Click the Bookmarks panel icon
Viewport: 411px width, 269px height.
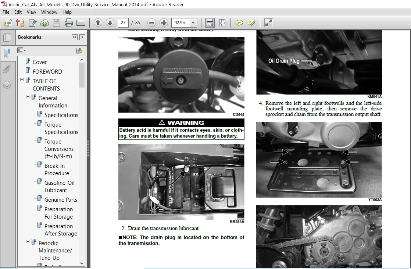(7, 53)
